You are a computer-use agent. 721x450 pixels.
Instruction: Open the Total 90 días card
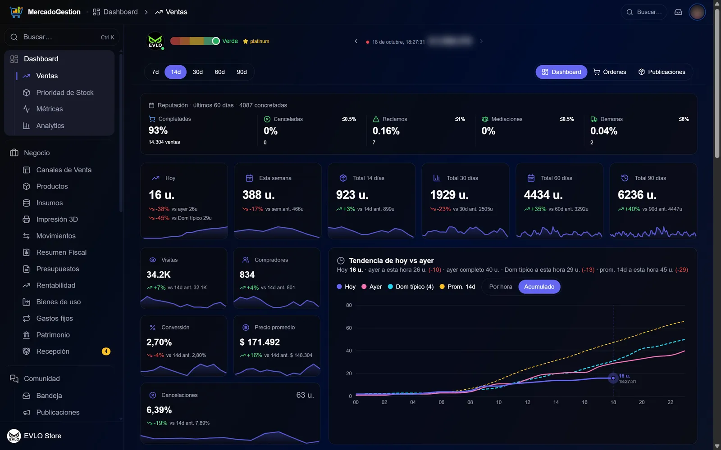pyautogui.click(x=653, y=201)
